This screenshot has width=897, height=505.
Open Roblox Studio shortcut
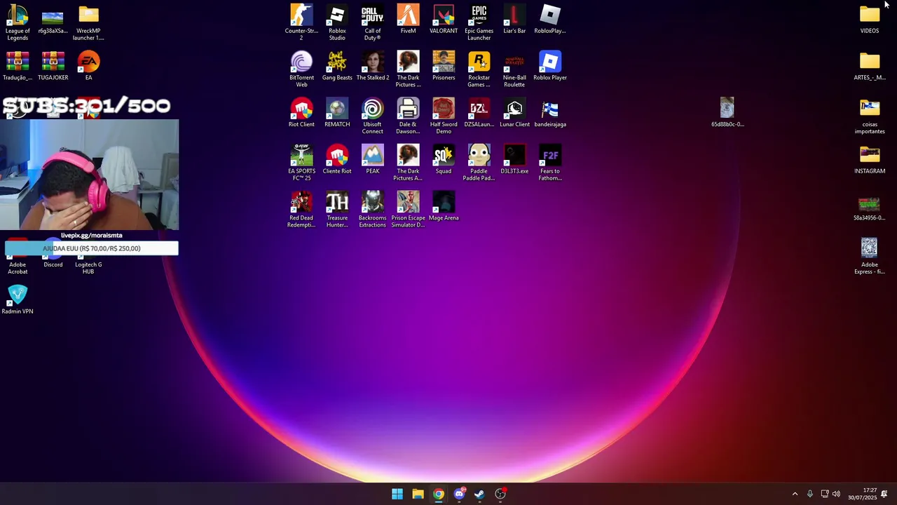pos(337,22)
